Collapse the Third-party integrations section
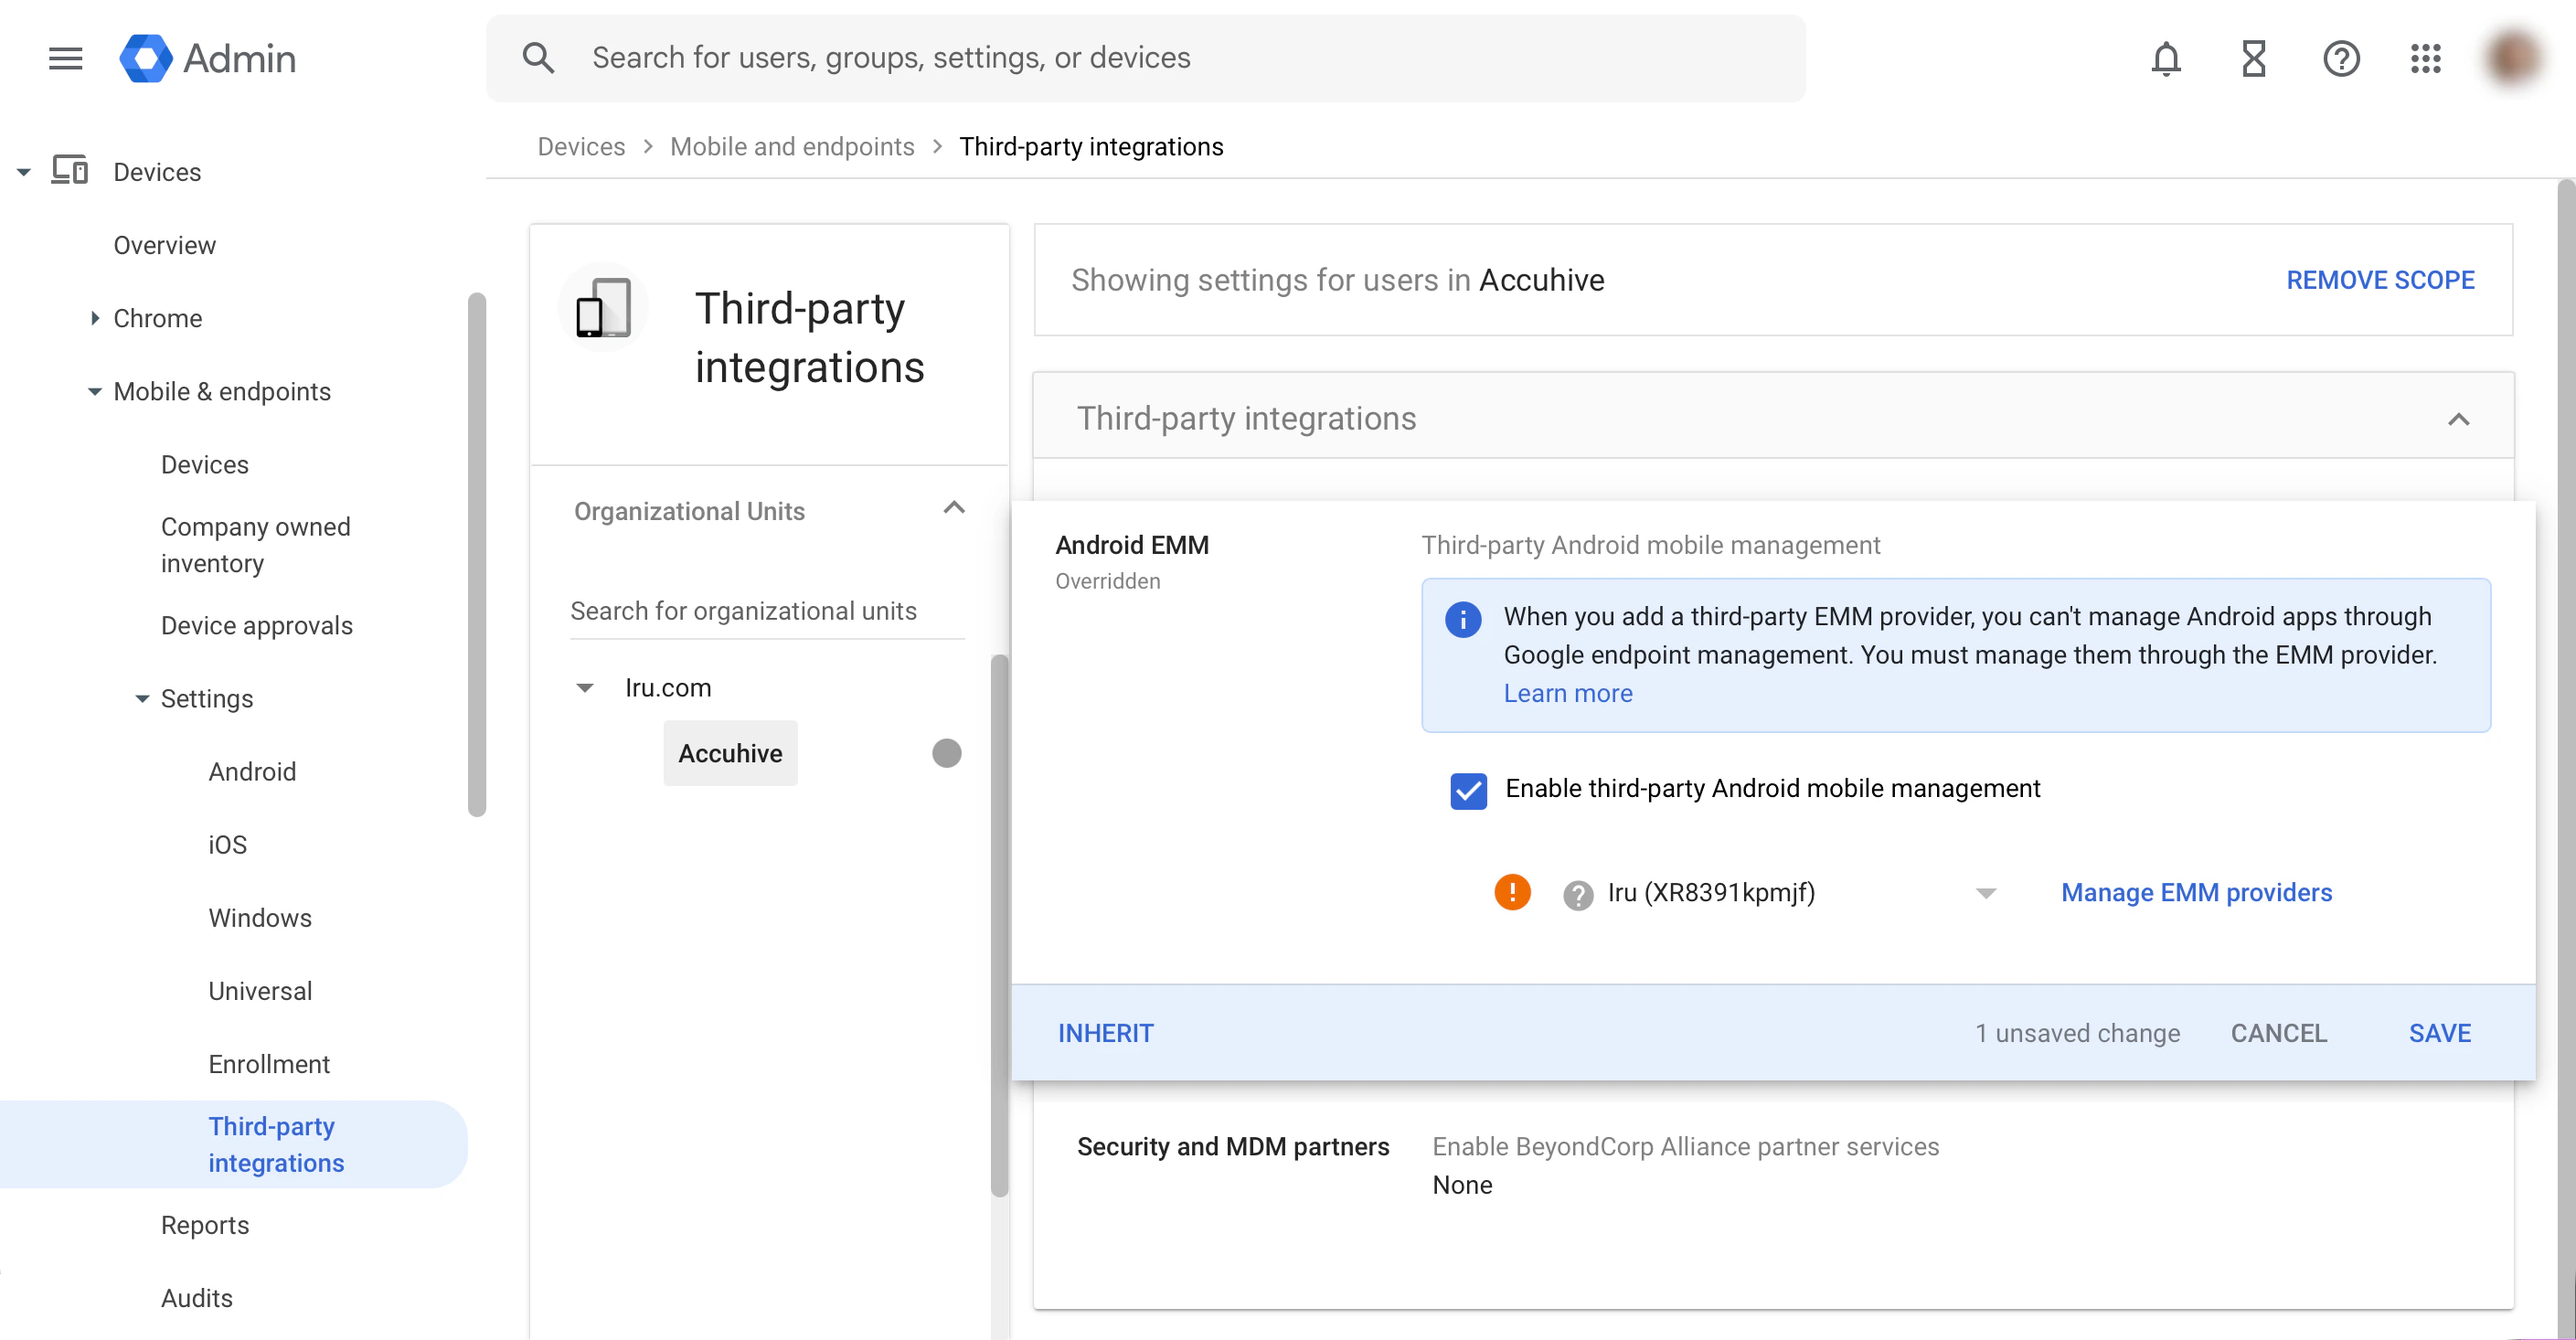This screenshot has height=1340, width=2576. pos(2459,419)
